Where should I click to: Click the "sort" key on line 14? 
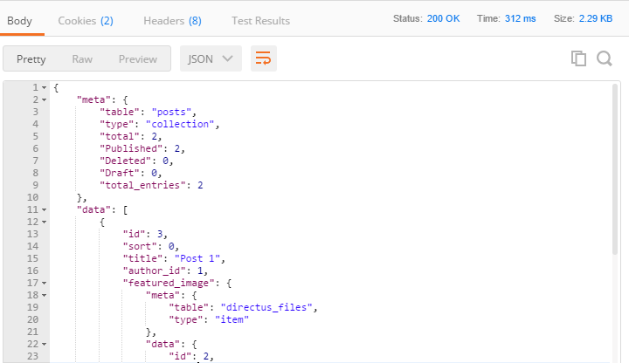point(140,246)
